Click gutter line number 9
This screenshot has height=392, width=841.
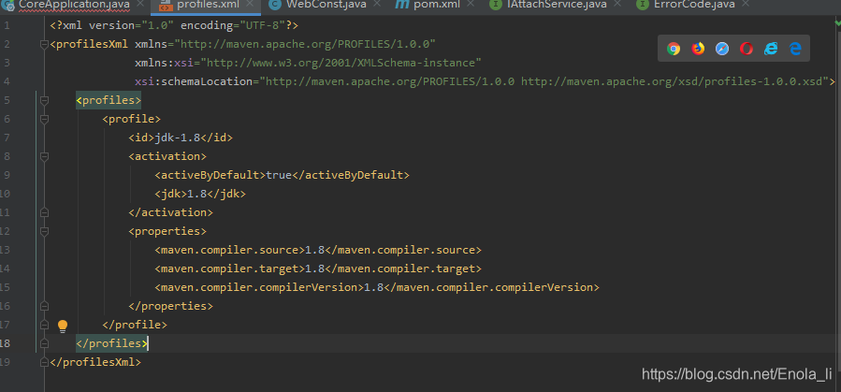coord(7,175)
